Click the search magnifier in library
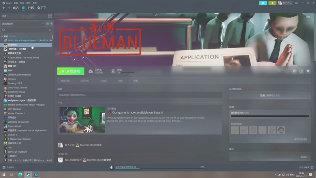 pos(4,30)
